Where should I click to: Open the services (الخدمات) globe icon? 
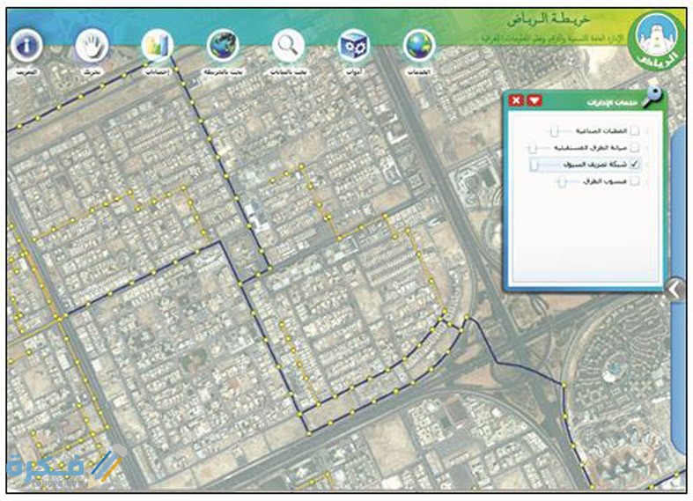(x=420, y=45)
